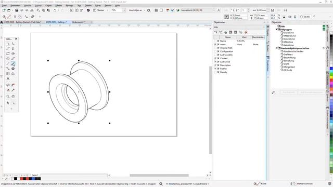Uncheck the PartNo checkbox

coord(215,69)
